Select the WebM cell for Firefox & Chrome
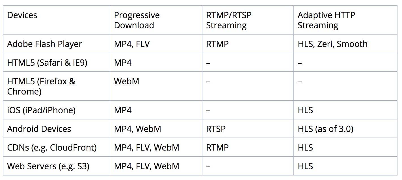Viewport: 402px width, 180px height. (156, 86)
